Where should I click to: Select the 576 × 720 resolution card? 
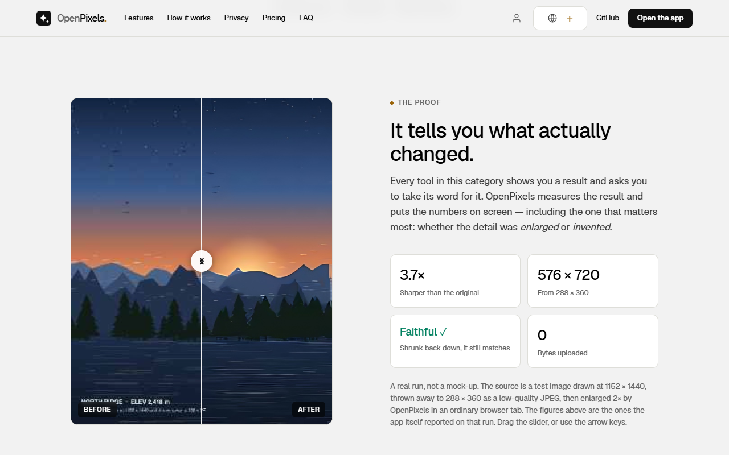click(593, 281)
